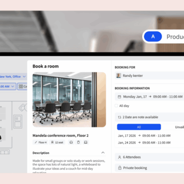Screen dimensions: 184x184
Task: Toggle the All day checkbox
Action: pyautogui.click(x=116, y=106)
